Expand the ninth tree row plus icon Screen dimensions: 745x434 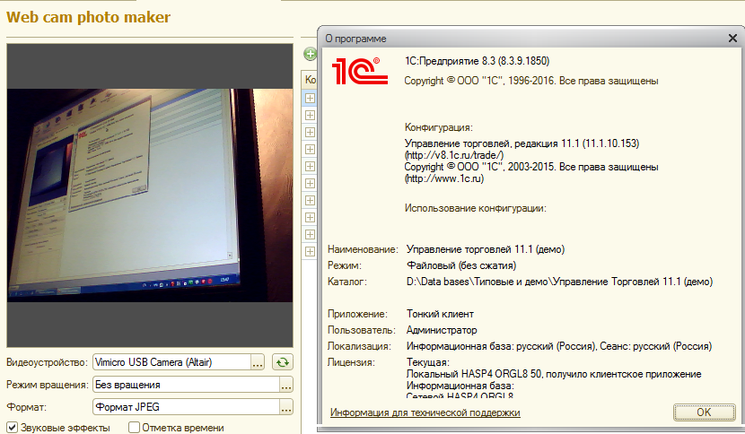(310, 235)
